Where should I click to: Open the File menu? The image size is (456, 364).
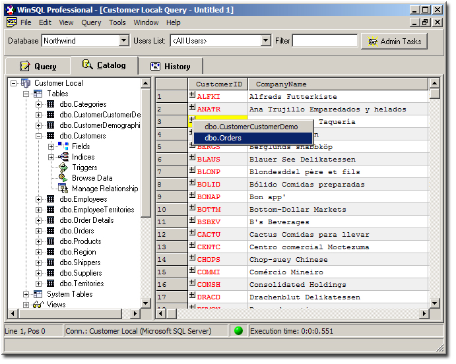pyautogui.click(x=26, y=22)
